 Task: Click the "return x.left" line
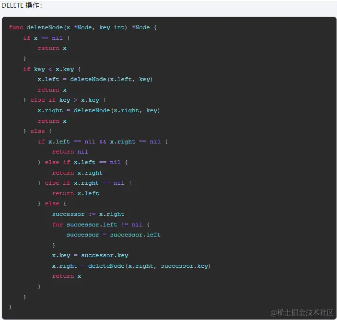[76, 193]
